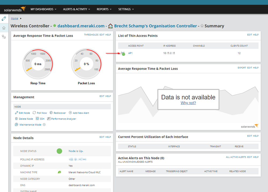Click the Add New Alert plus icon
The width and height of the screenshot is (268, 192).
tap(70, 113)
